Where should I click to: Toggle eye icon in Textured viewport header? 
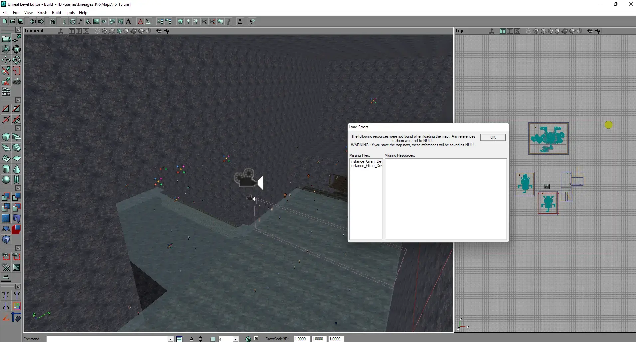[159, 31]
